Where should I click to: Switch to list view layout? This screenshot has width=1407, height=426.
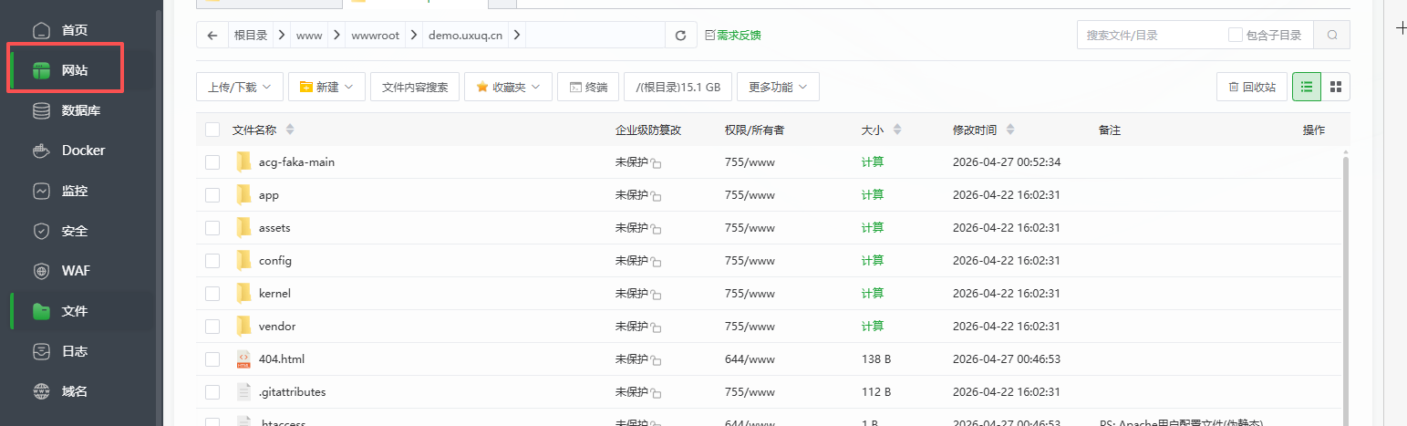click(1307, 87)
